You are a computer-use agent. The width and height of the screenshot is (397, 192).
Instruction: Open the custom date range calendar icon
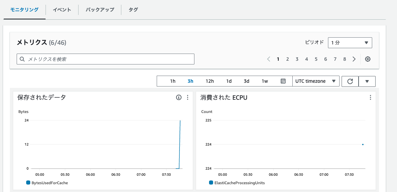click(x=283, y=81)
